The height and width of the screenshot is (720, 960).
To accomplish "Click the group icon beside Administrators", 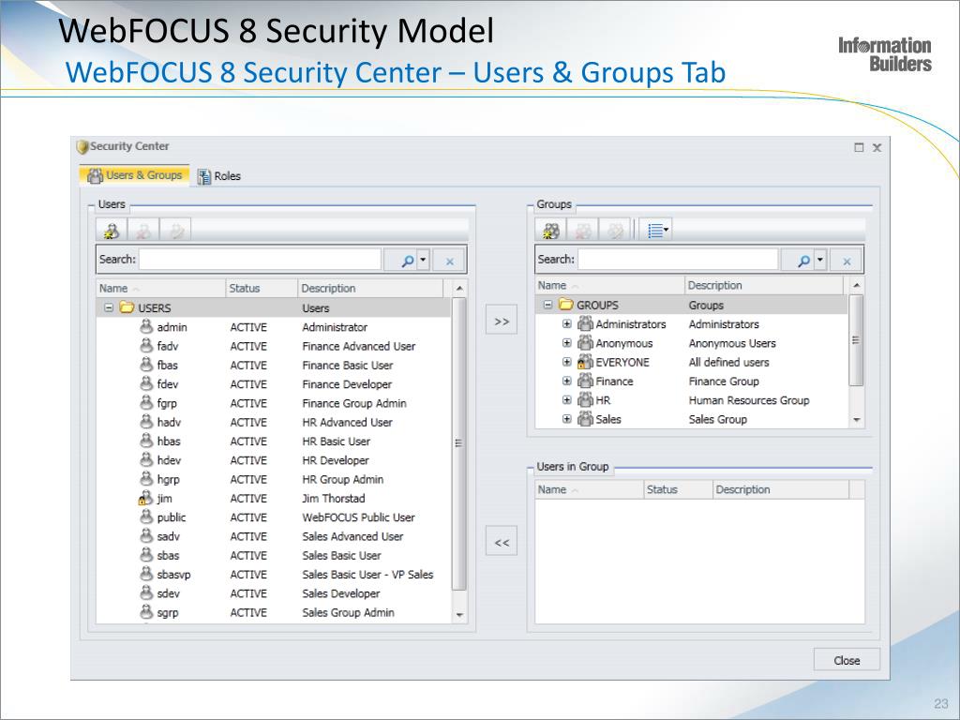I will click(585, 323).
